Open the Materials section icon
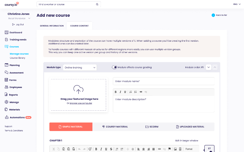 pyautogui.click(x=6, y=109)
